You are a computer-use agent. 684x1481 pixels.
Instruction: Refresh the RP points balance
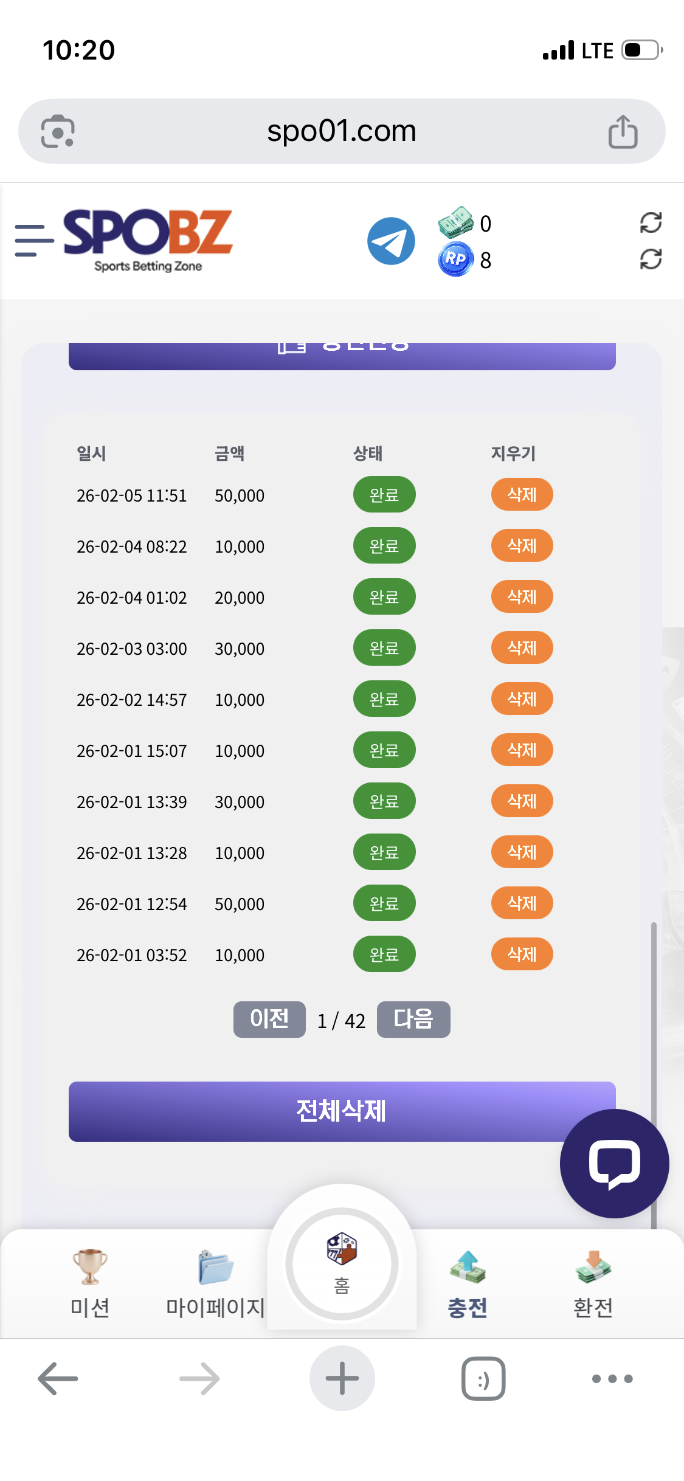pos(651,260)
